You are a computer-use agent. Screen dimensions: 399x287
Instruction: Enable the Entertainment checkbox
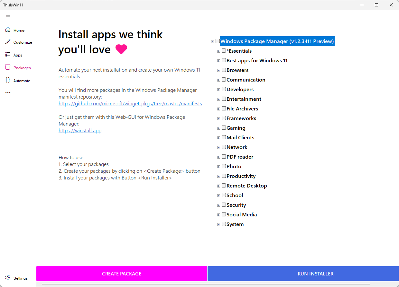[224, 99]
